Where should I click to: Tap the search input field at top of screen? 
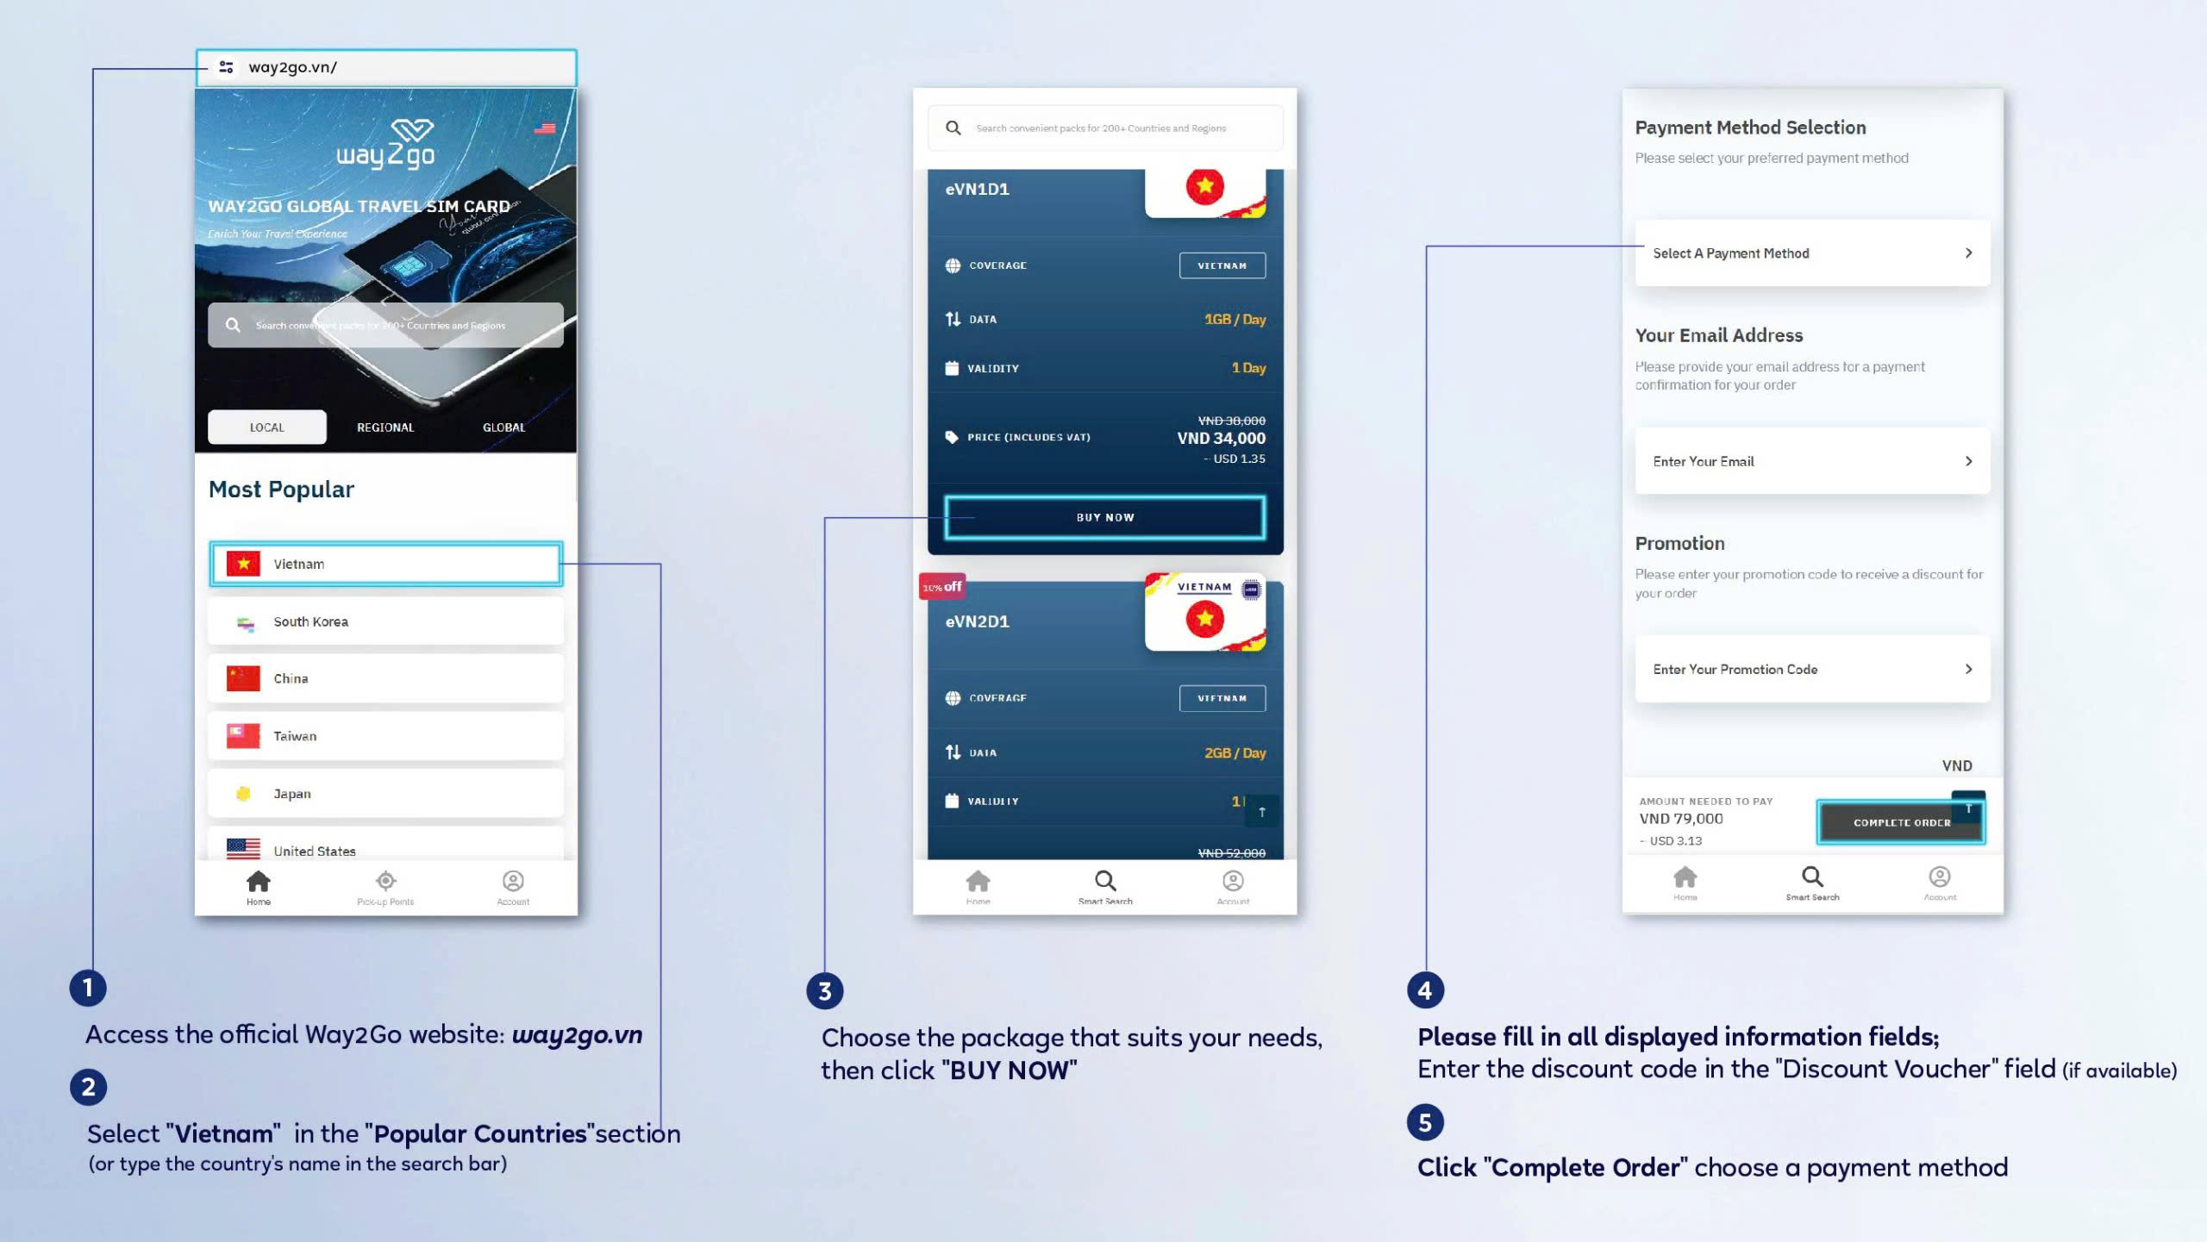(1103, 128)
